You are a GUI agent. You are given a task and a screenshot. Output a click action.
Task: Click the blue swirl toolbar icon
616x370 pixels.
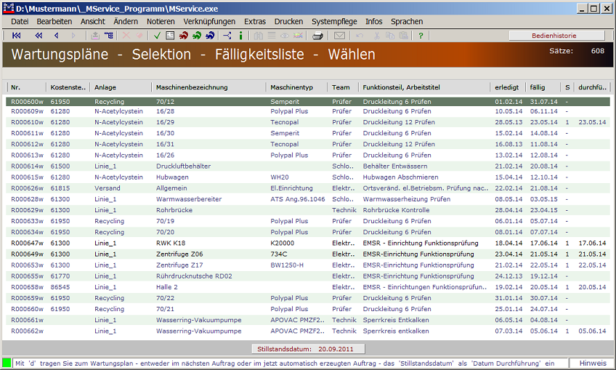[210, 36]
